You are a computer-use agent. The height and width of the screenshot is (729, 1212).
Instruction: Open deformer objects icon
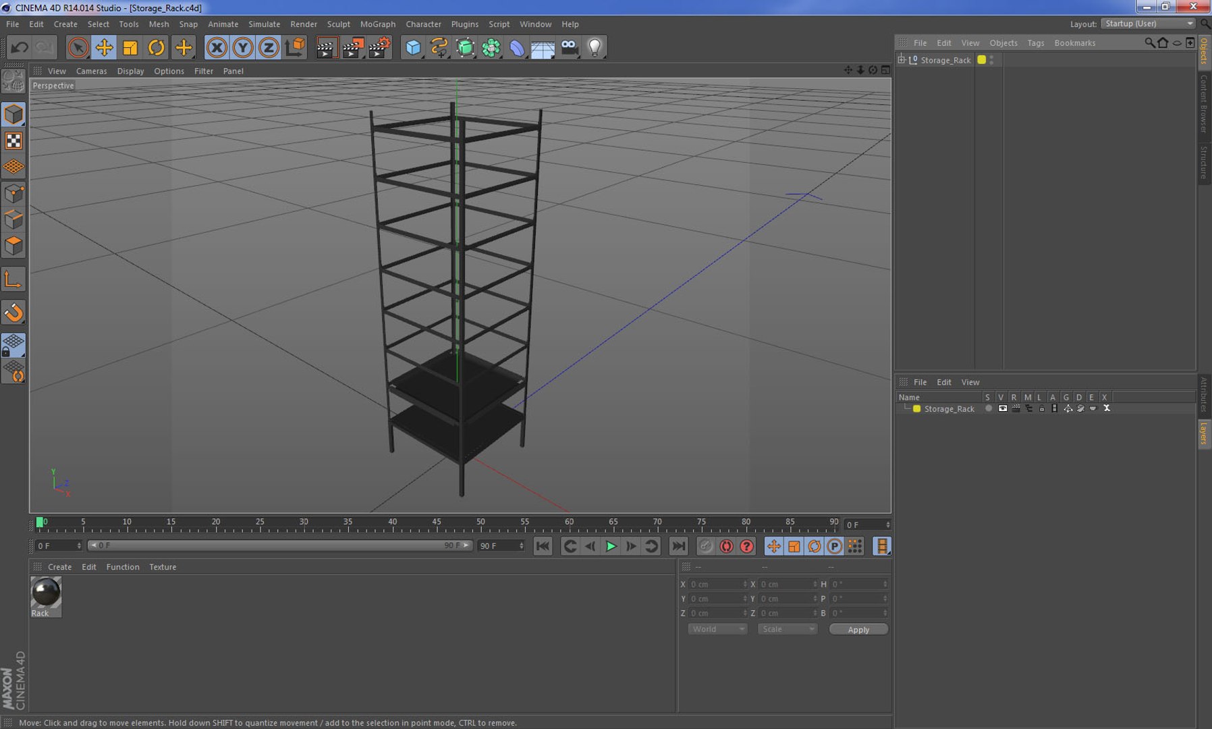click(x=517, y=47)
